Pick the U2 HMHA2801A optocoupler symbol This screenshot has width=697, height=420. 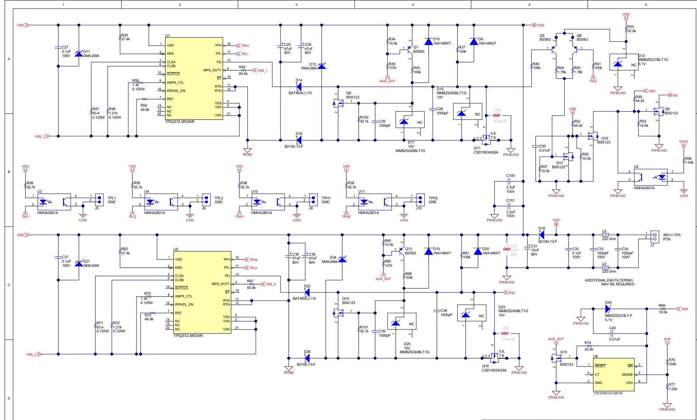650,177
